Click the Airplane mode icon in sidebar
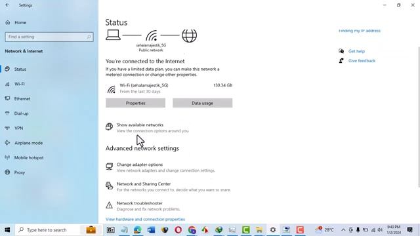The height and width of the screenshot is (236, 420). click(7, 143)
